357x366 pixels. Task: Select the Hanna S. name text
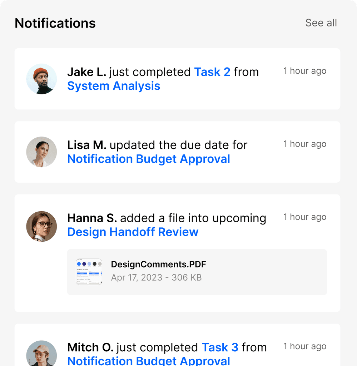(92, 218)
